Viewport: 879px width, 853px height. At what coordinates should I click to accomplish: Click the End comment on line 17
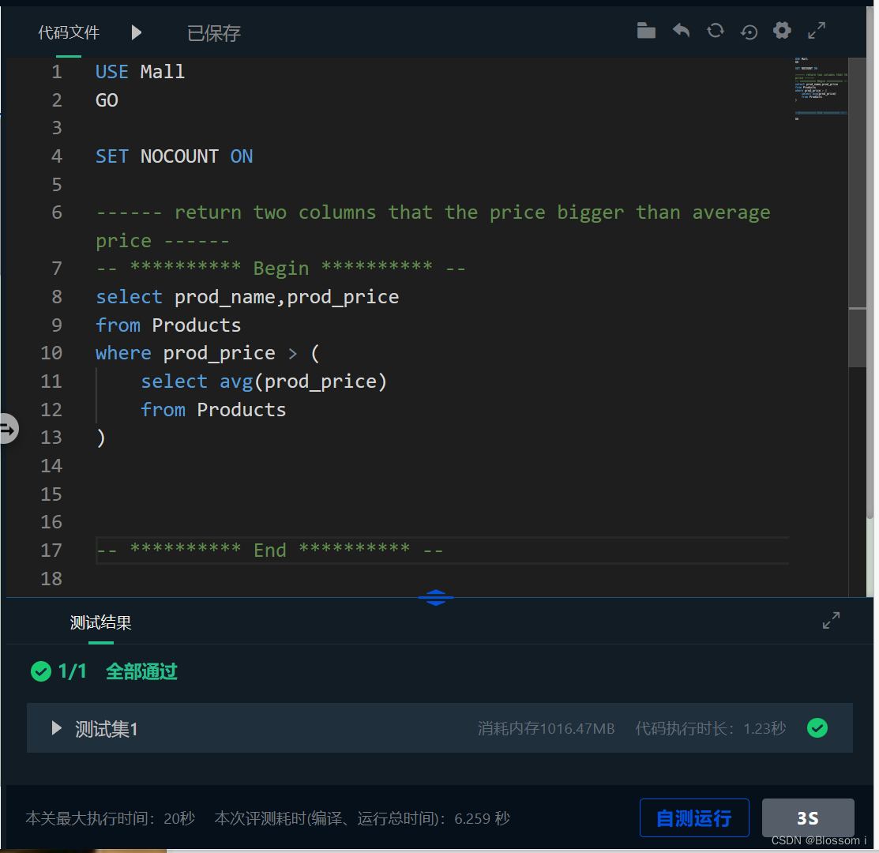269,551
